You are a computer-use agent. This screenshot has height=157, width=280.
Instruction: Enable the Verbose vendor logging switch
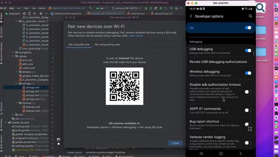[248, 143]
